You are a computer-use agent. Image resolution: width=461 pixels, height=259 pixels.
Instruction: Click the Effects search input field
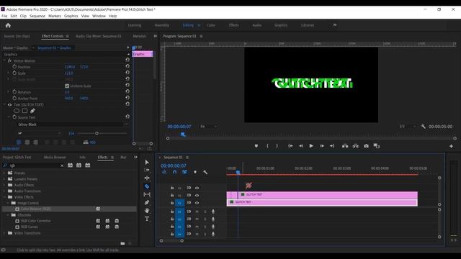coord(34,165)
